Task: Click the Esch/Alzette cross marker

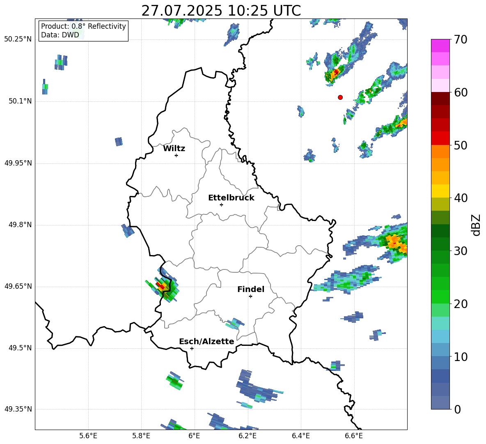Action: click(192, 348)
